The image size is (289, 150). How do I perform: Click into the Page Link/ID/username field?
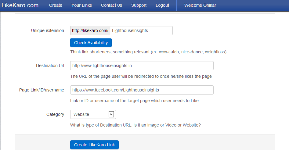[x=142, y=90]
